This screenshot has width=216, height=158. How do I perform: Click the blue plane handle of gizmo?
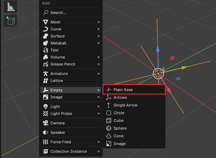point(178,78)
